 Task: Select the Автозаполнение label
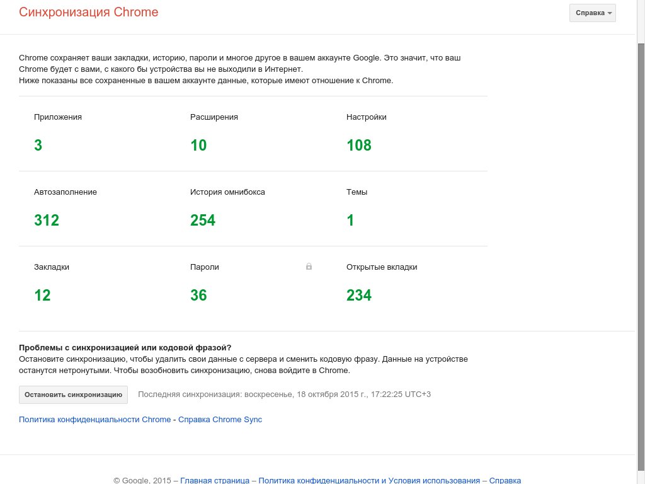(x=66, y=192)
